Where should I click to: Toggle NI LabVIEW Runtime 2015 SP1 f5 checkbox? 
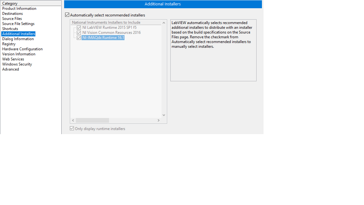pyautogui.click(x=79, y=28)
